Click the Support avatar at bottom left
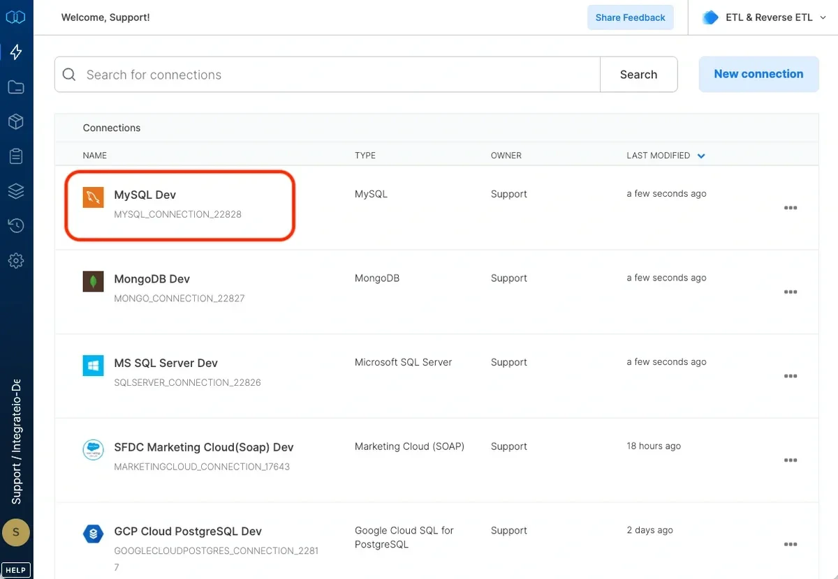Screen dimensions: 838x579 pyautogui.click(x=15, y=532)
